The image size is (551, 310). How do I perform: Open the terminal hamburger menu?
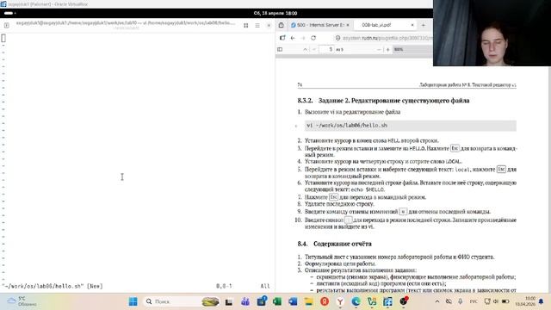point(257,25)
